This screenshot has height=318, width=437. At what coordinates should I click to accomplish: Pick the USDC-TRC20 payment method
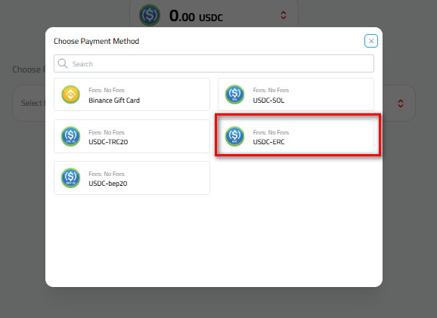132,136
